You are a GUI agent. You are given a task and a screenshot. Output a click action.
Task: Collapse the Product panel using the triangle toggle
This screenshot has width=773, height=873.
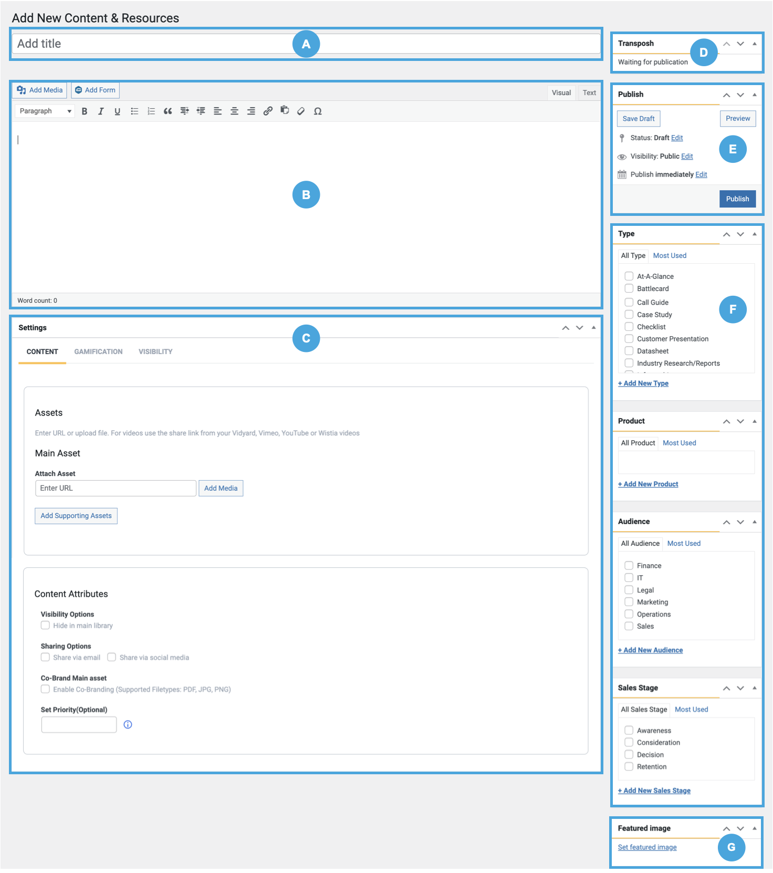(x=755, y=421)
